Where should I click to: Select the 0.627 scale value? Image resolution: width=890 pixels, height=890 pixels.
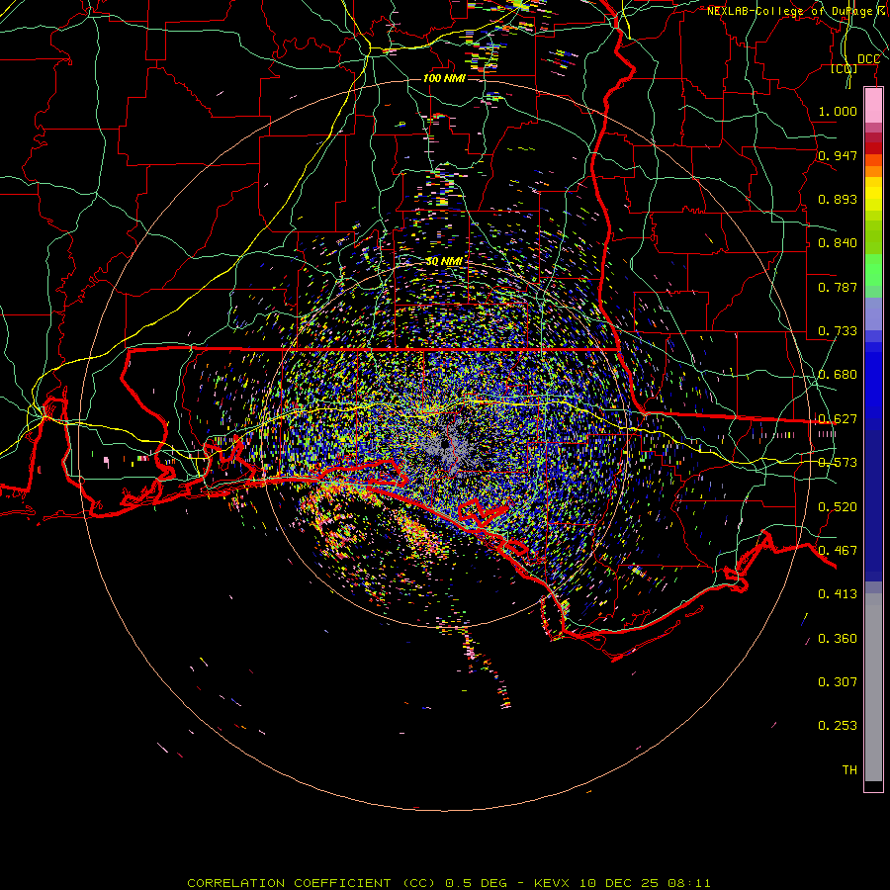838,419
